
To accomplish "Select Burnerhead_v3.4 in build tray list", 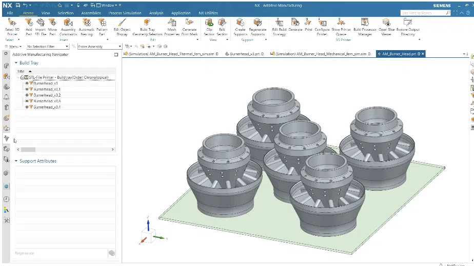I will [x=47, y=107].
